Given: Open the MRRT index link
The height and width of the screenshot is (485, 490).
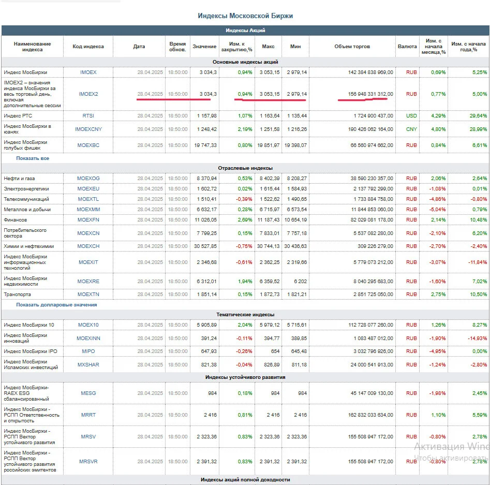Looking at the screenshot, I should click(x=88, y=415).
